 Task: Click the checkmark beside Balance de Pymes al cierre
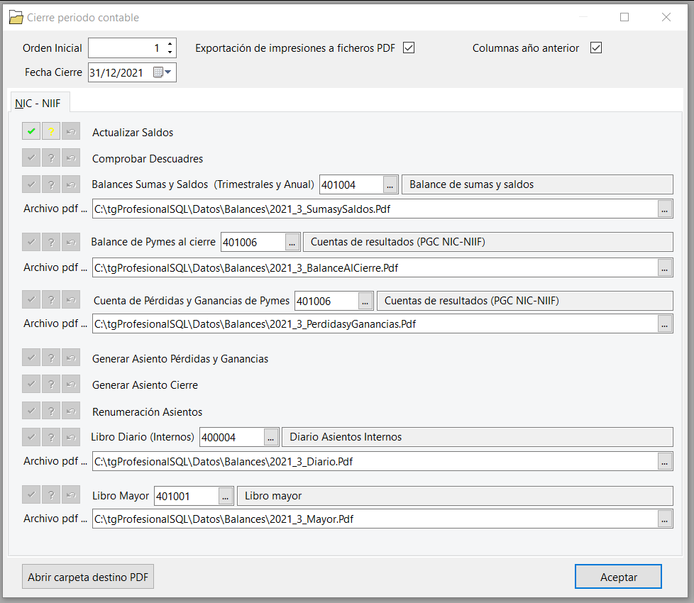coord(31,242)
